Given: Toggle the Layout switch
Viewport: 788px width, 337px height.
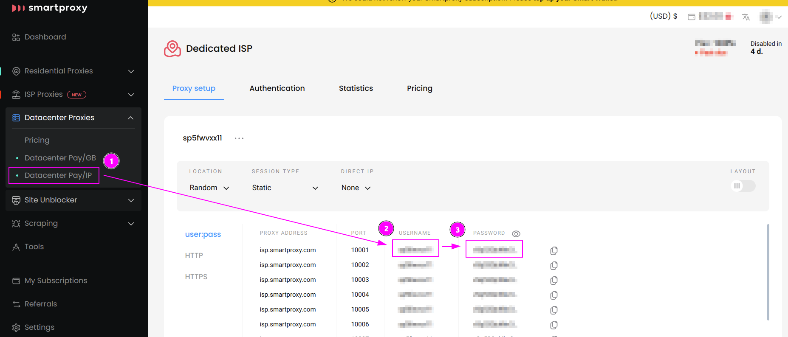Looking at the screenshot, I should (x=743, y=186).
